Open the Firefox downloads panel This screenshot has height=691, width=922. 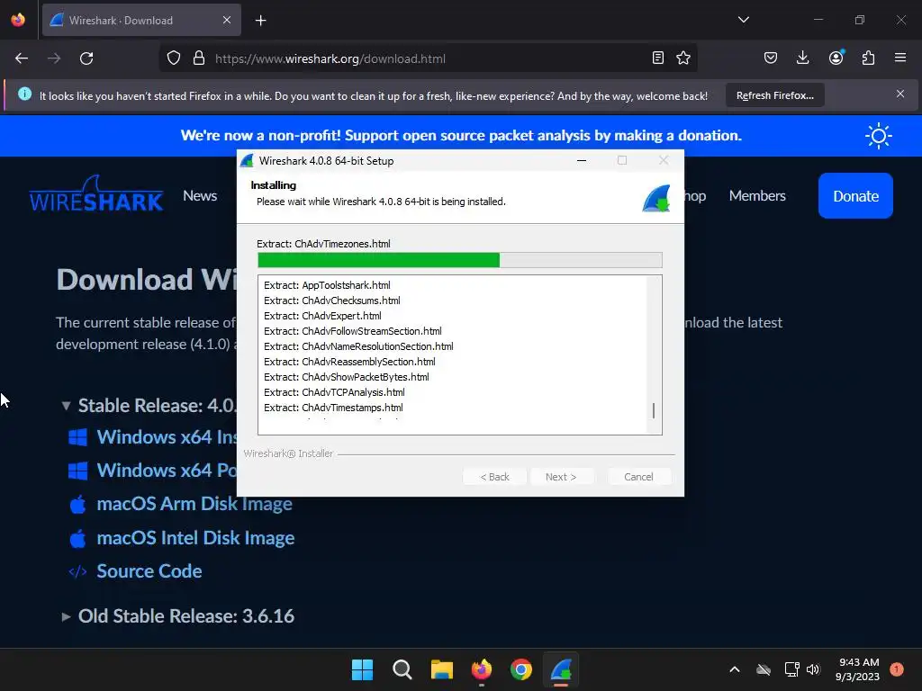click(x=802, y=58)
